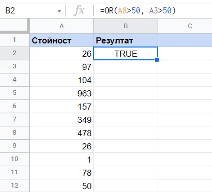This screenshot has height=192, width=212.
Task: Select row 1 header
Action: click(14, 40)
